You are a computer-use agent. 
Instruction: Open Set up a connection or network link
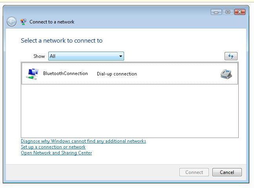pyautogui.click(x=53, y=147)
